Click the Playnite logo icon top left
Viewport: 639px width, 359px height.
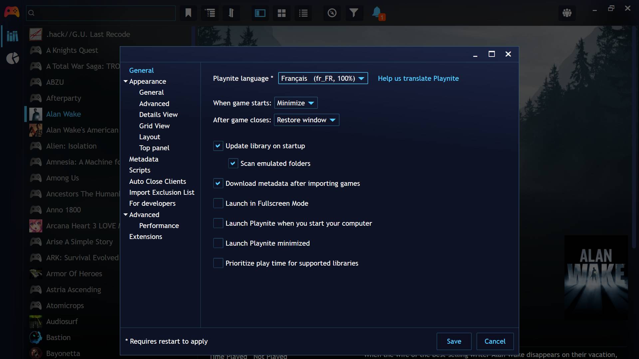click(12, 11)
